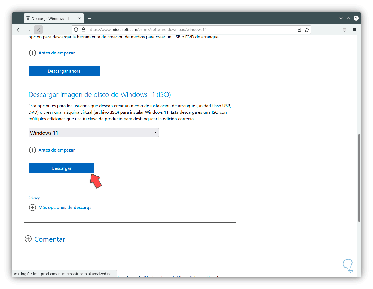The height and width of the screenshot is (289, 373).
Task: Click the heading Descargar imagen de disco de Windows 11 (ISO)
Action: click(100, 94)
